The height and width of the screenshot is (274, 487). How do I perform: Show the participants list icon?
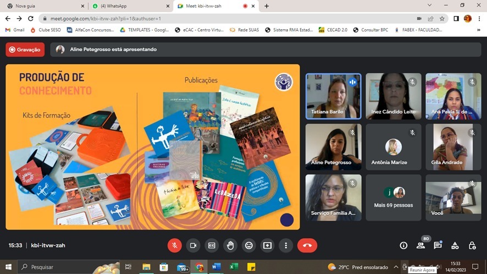[420, 245]
